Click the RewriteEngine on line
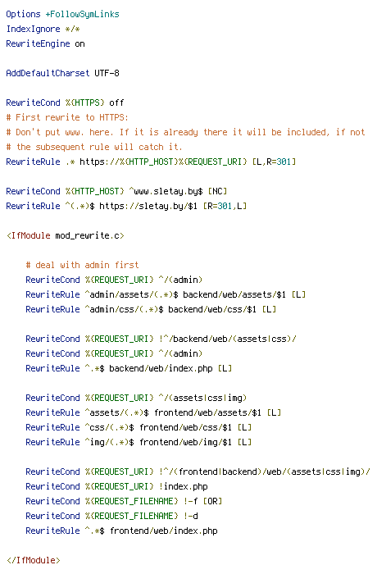The width and height of the screenshot is (377, 574). pos(45,43)
